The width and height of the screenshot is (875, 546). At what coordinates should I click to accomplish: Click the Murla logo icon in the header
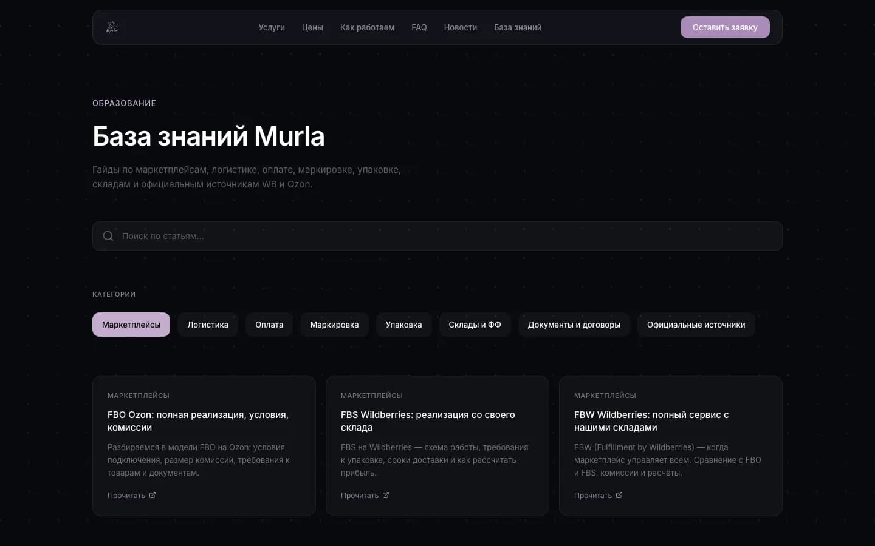point(112,27)
